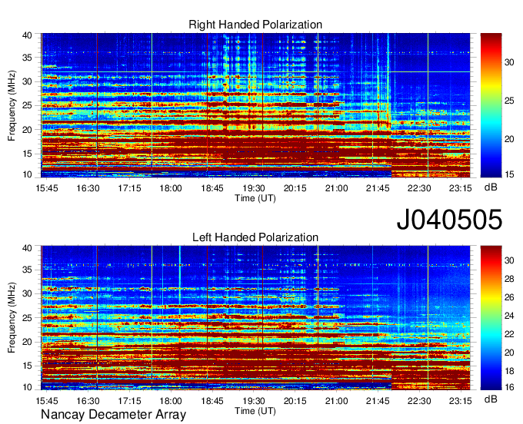Click "16" value on Left Handed color bar

(x=509, y=387)
